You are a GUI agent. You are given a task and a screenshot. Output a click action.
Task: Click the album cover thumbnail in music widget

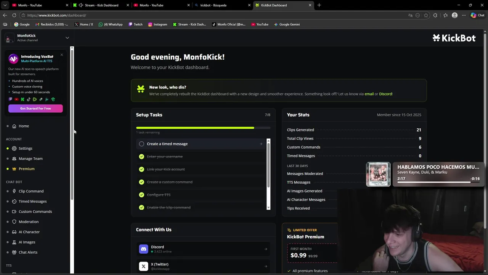click(379, 175)
